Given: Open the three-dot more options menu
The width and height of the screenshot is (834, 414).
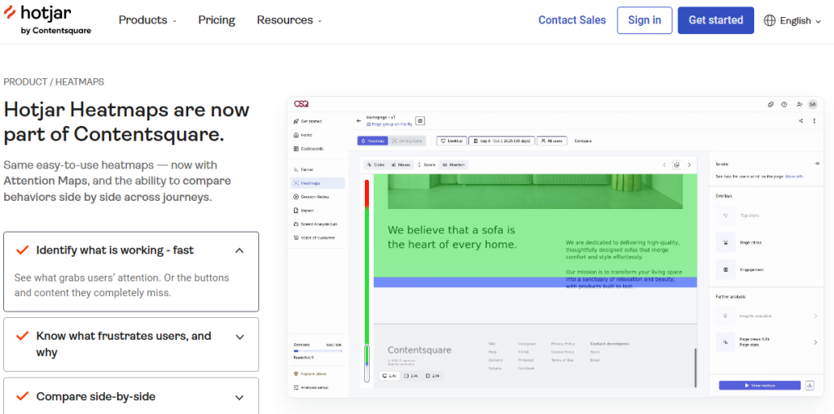Looking at the screenshot, I should coord(814,120).
